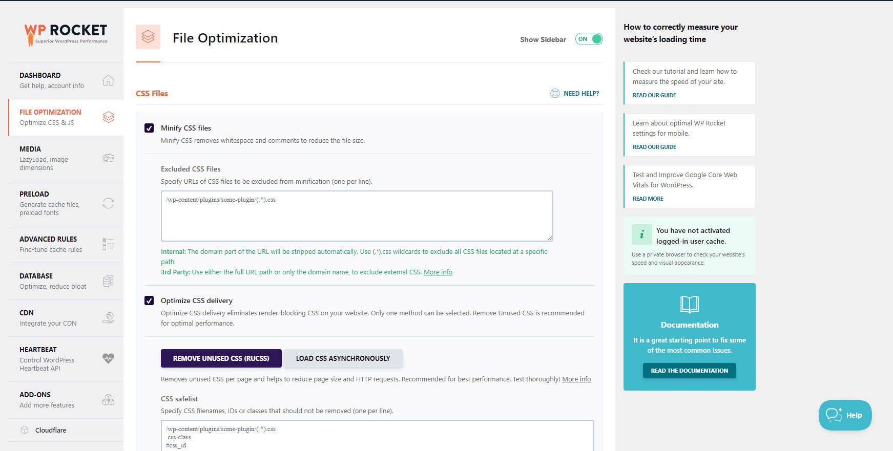Click the Need Help lifebuoy icon
Screen dimensions: 893x451
pos(555,93)
